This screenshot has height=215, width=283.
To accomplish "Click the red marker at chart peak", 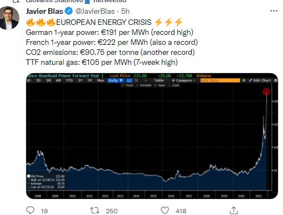I will (266, 91).
